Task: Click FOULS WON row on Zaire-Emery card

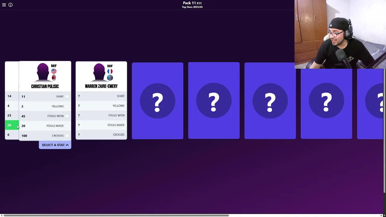Action: (x=101, y=115)
